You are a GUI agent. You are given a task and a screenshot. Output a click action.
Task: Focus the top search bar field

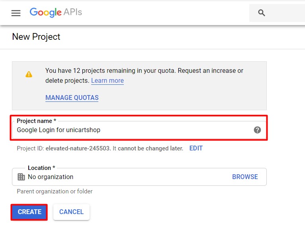[277, 13]
